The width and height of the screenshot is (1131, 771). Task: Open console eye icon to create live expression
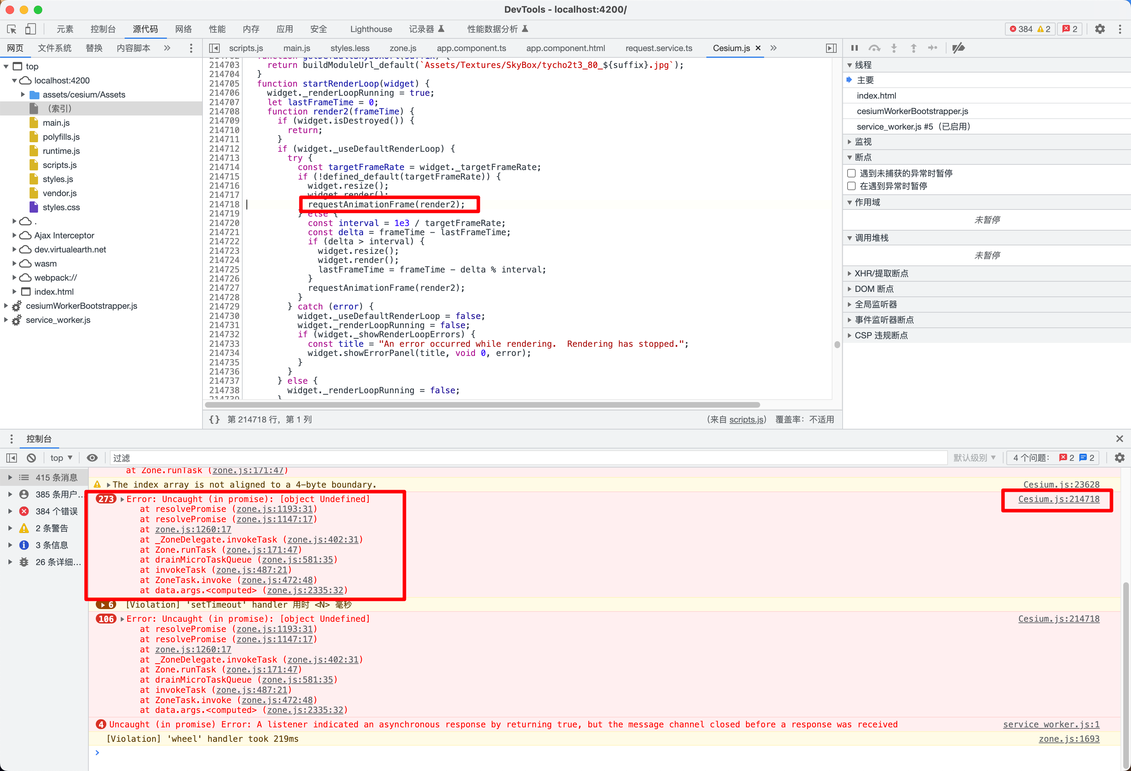coord(93,458)
